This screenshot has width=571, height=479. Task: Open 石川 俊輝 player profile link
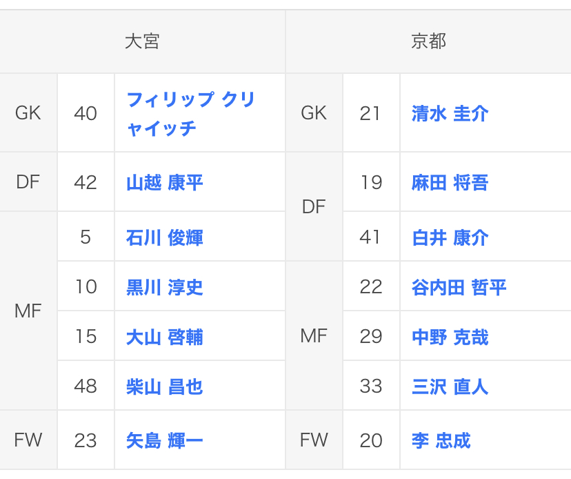(164, 238)
